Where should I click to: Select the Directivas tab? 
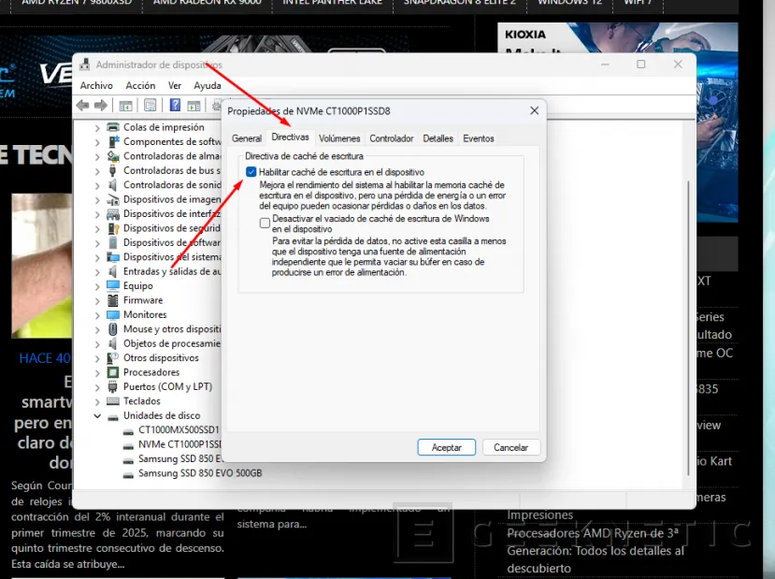tap(290, 137)
